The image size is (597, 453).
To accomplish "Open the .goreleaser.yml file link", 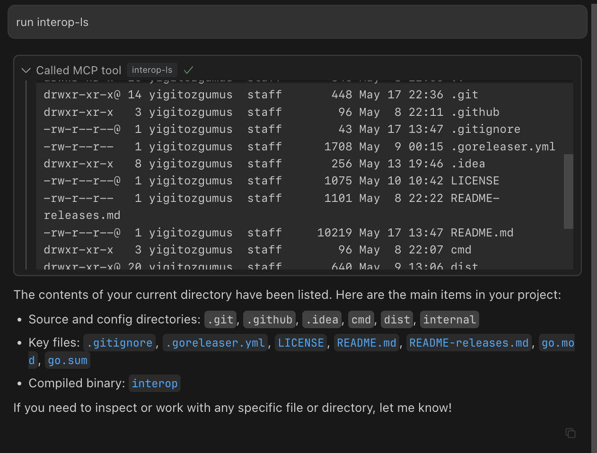I will pyautogui.click(x=215, y=343).
